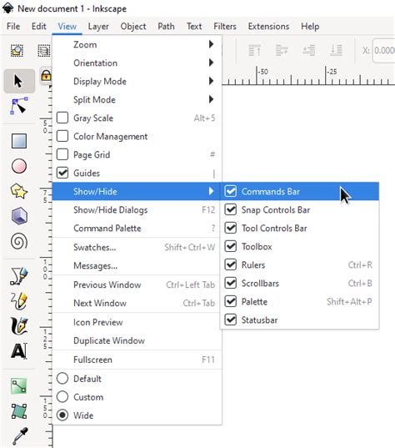395x448 pixels.
Task: Toggle Tool Controls Bar visibility
Action: click(x=230, y=228)
